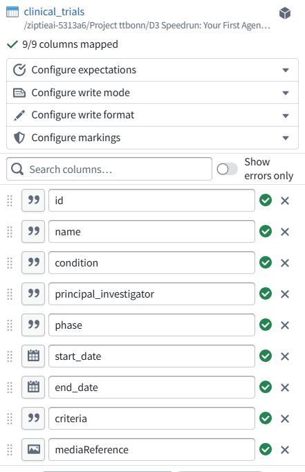Click the green check beside criteria
Viewport: 305px width, 472px height.
[266, 419]
